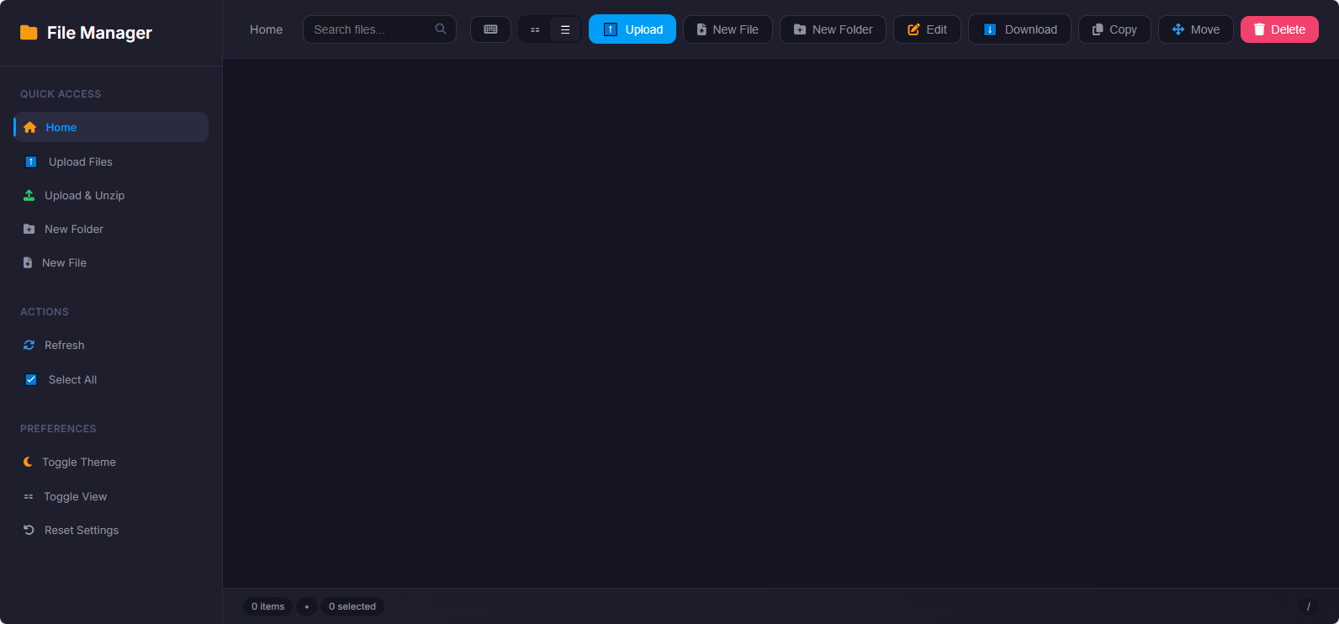Click Edit toolbar button
The height and width of the screenshot is (624, 1339).
coord(927,29)
